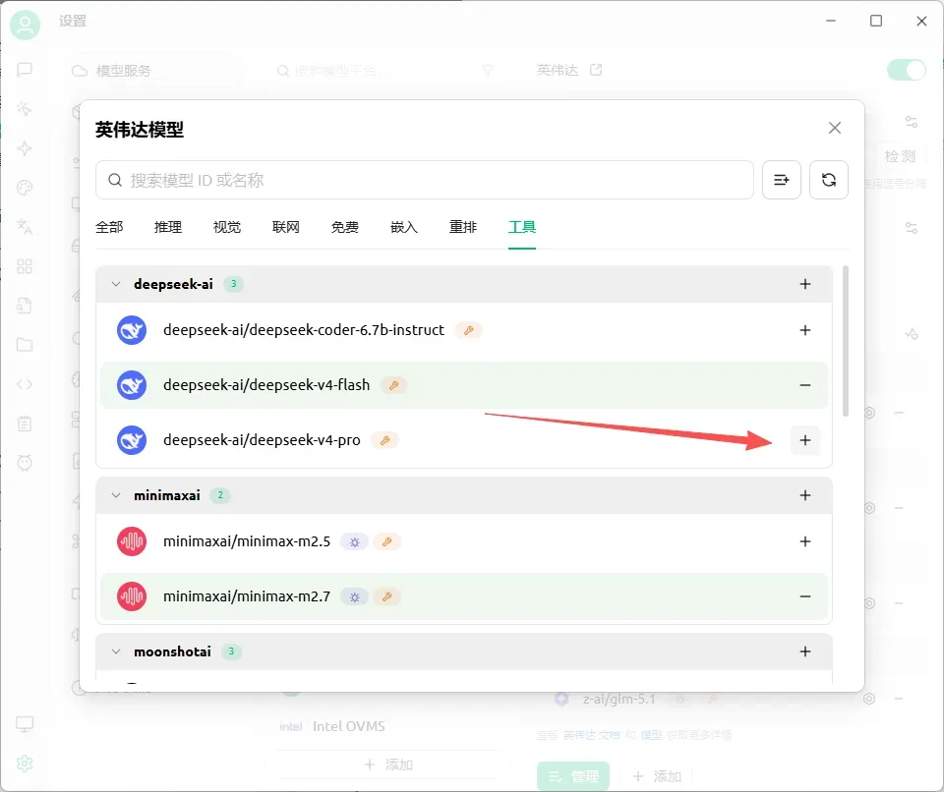Click the filter icon in the provider search

[x=489, y=71]
